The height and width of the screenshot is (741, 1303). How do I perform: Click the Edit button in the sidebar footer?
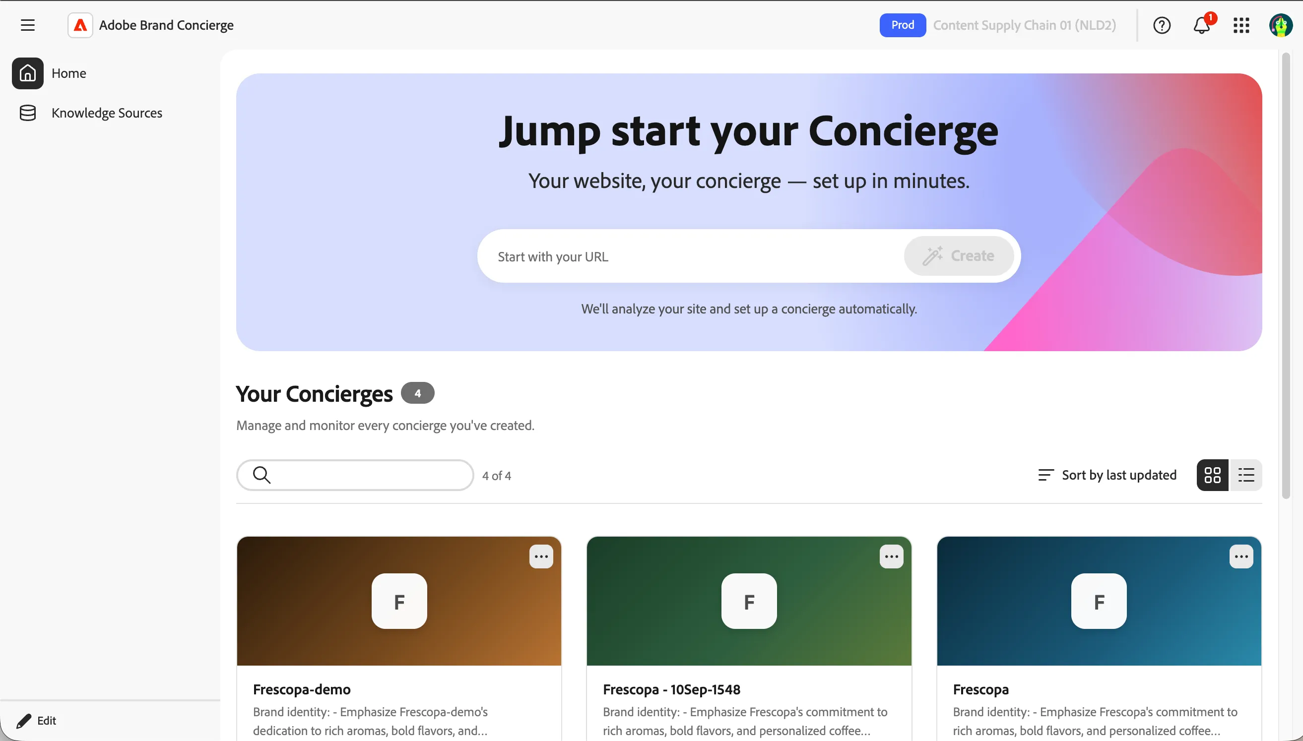click(x=37, y=720)
